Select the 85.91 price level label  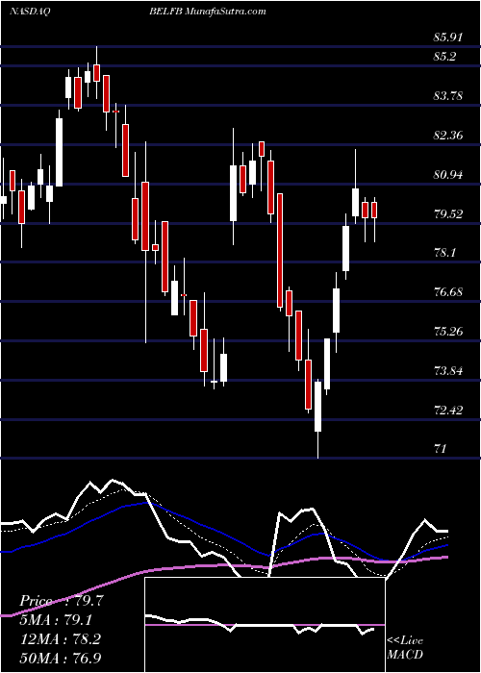(x=448, y=37)
